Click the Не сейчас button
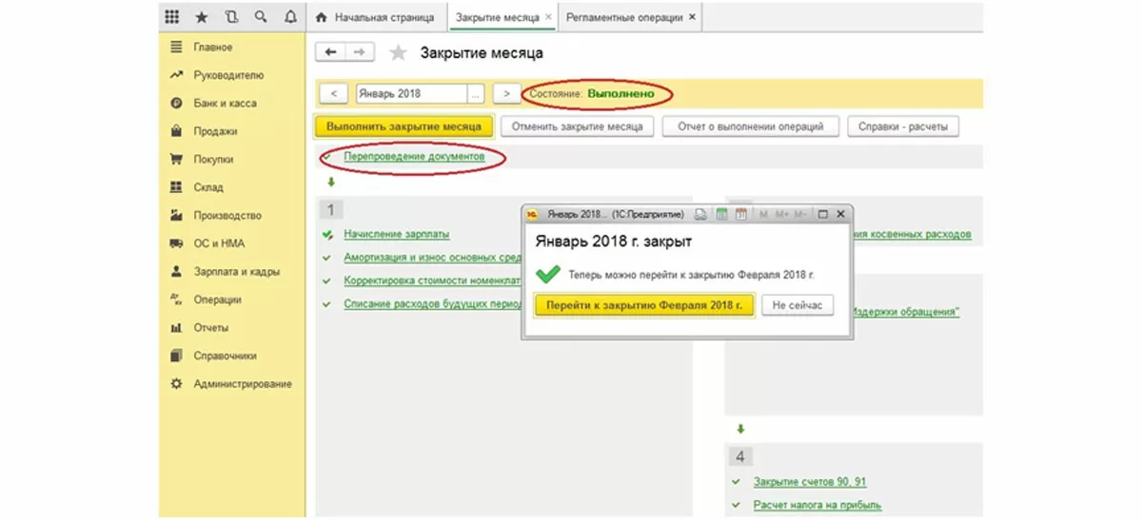This screenshot has height=520, width=1142. 797,304
